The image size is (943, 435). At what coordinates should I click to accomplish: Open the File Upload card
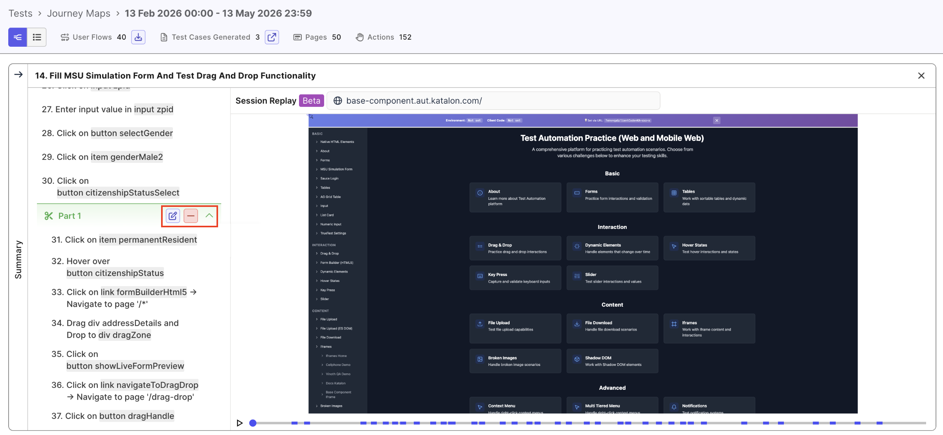[515, 329]
